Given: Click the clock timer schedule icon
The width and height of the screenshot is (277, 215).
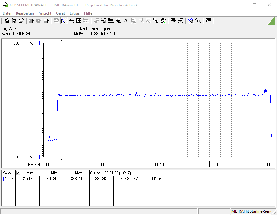Looking at the screenshot, I should [155, 21].
